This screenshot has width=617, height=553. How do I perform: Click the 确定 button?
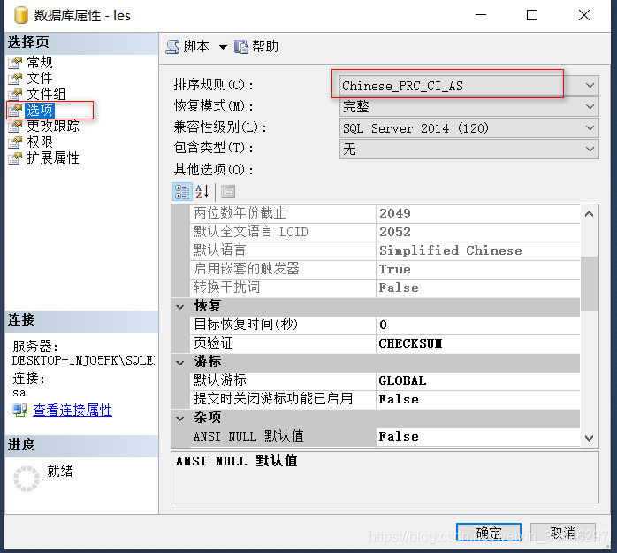[489, 533]
